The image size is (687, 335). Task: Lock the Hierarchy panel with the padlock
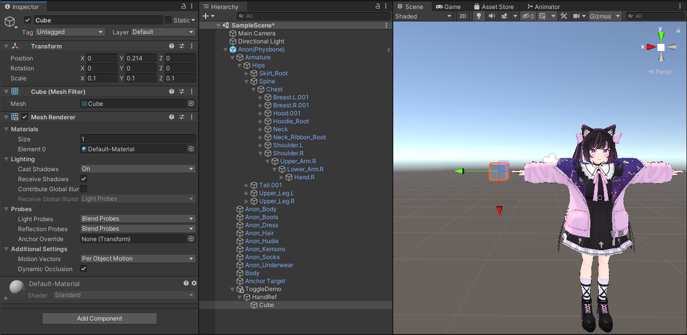pos(378,6)
